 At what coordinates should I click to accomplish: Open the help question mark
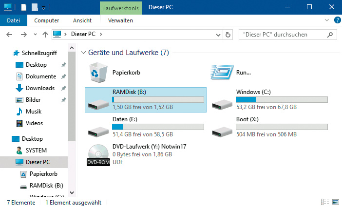coord(337,20)
